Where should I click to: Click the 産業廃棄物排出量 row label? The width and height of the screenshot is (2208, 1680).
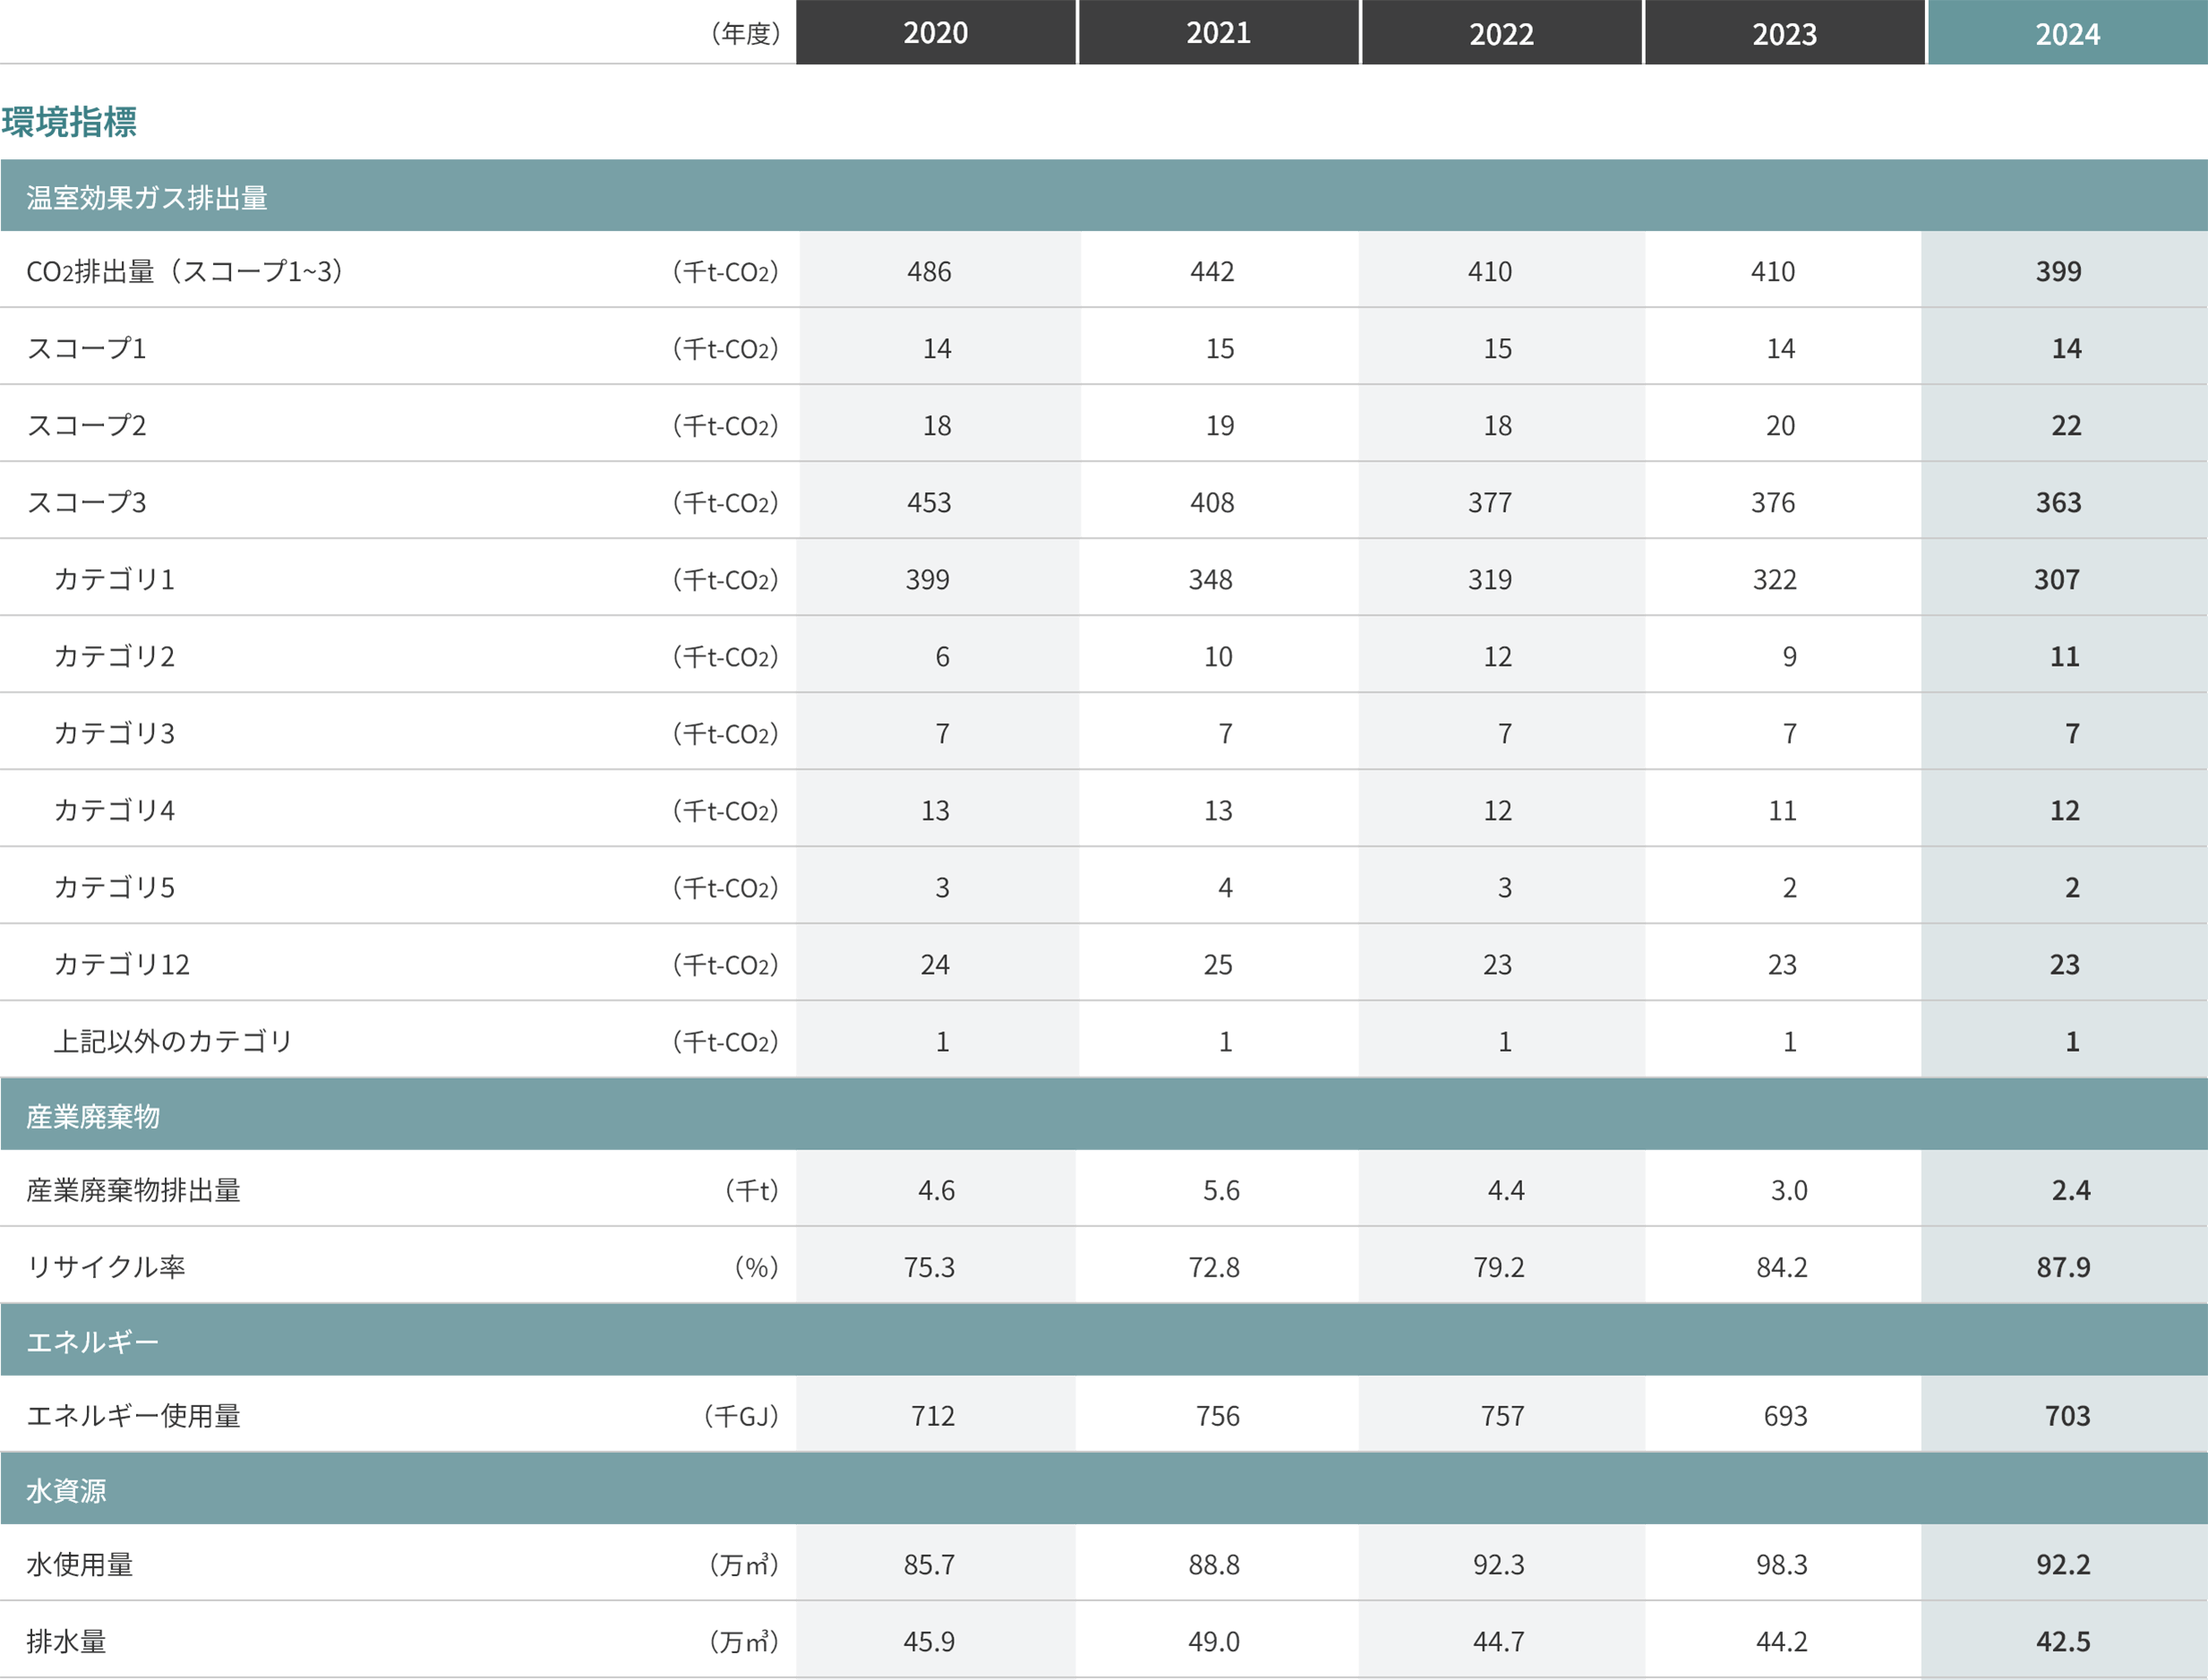(133, 1190)
